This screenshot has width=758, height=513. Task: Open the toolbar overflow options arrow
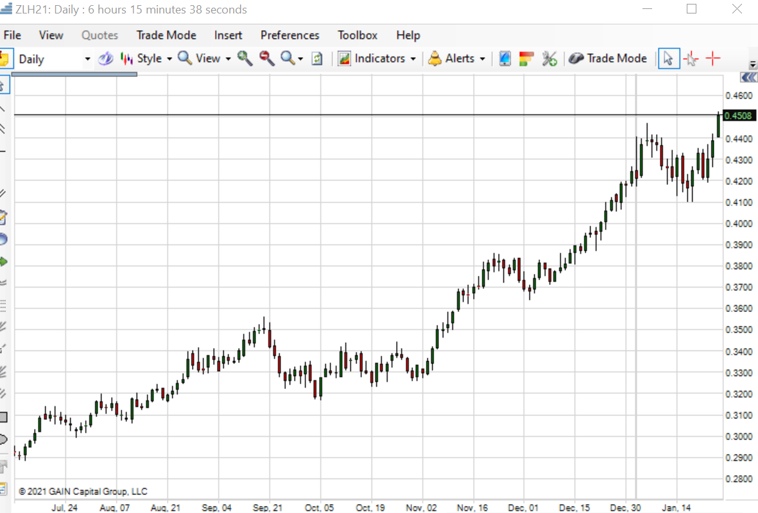(753, 64)
